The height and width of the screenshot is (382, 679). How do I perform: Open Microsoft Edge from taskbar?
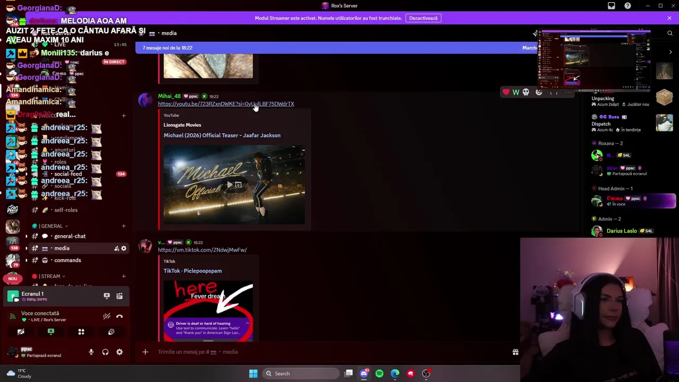pos(395,374)
